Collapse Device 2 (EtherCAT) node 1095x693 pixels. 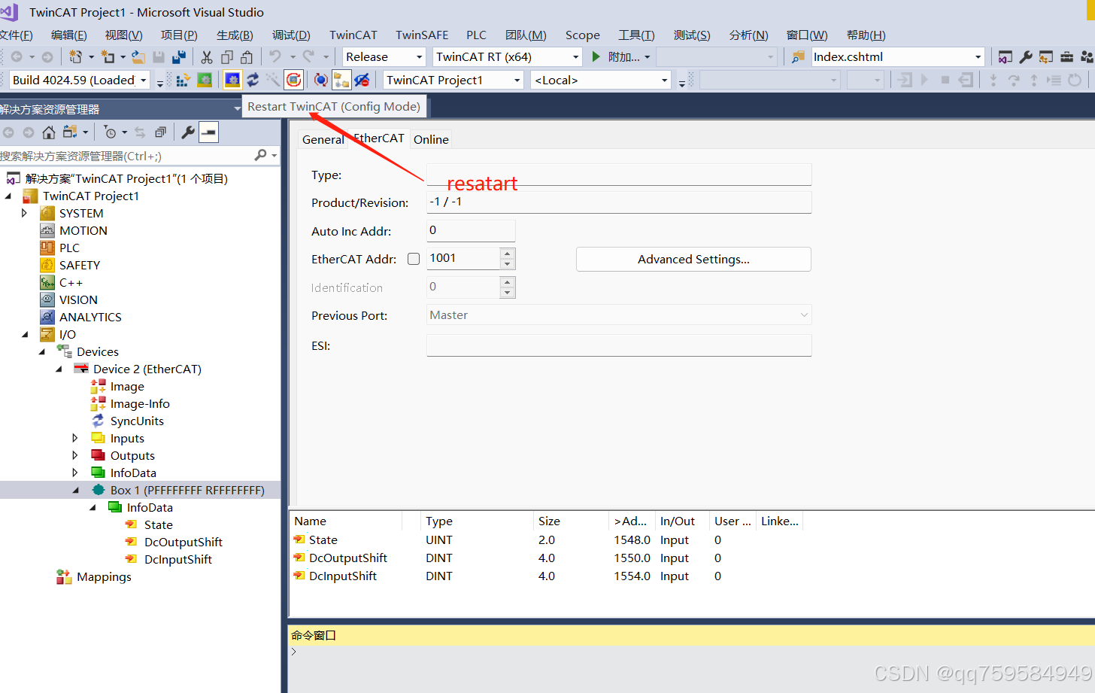(59, 369)
